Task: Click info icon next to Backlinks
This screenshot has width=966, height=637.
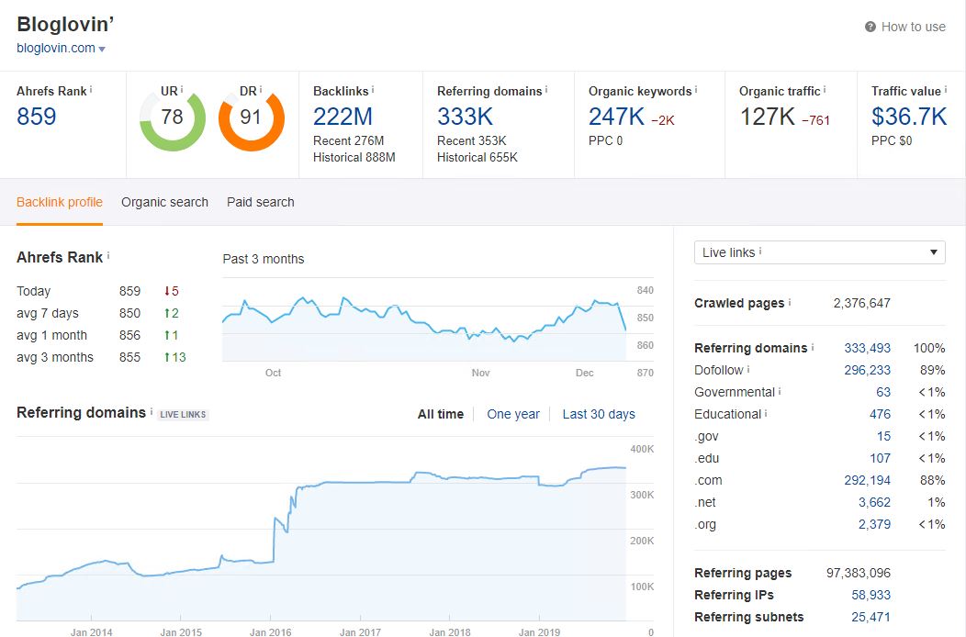Action: point(373,89)
